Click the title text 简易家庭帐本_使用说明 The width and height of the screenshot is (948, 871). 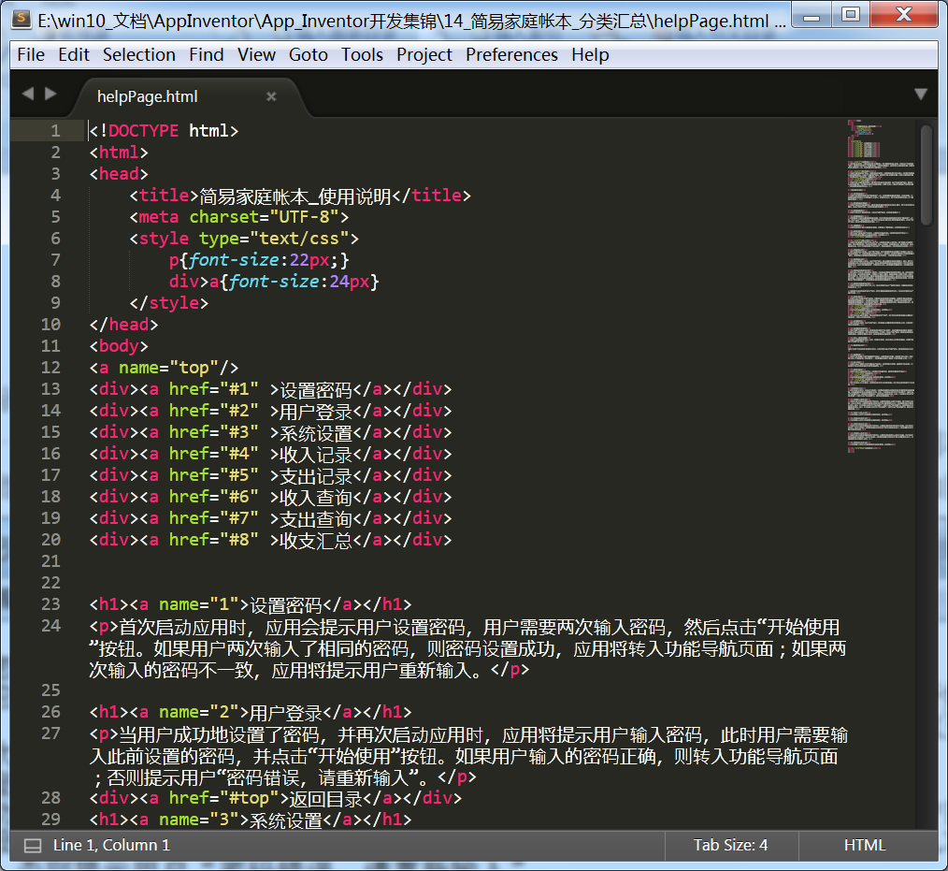(x=295, y=196)
